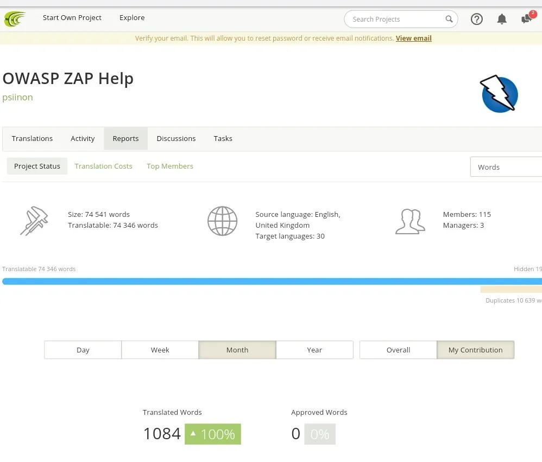Select the Year period toggle
The height and width of the screenshot is (462, 542).
[x=314, y=350]
